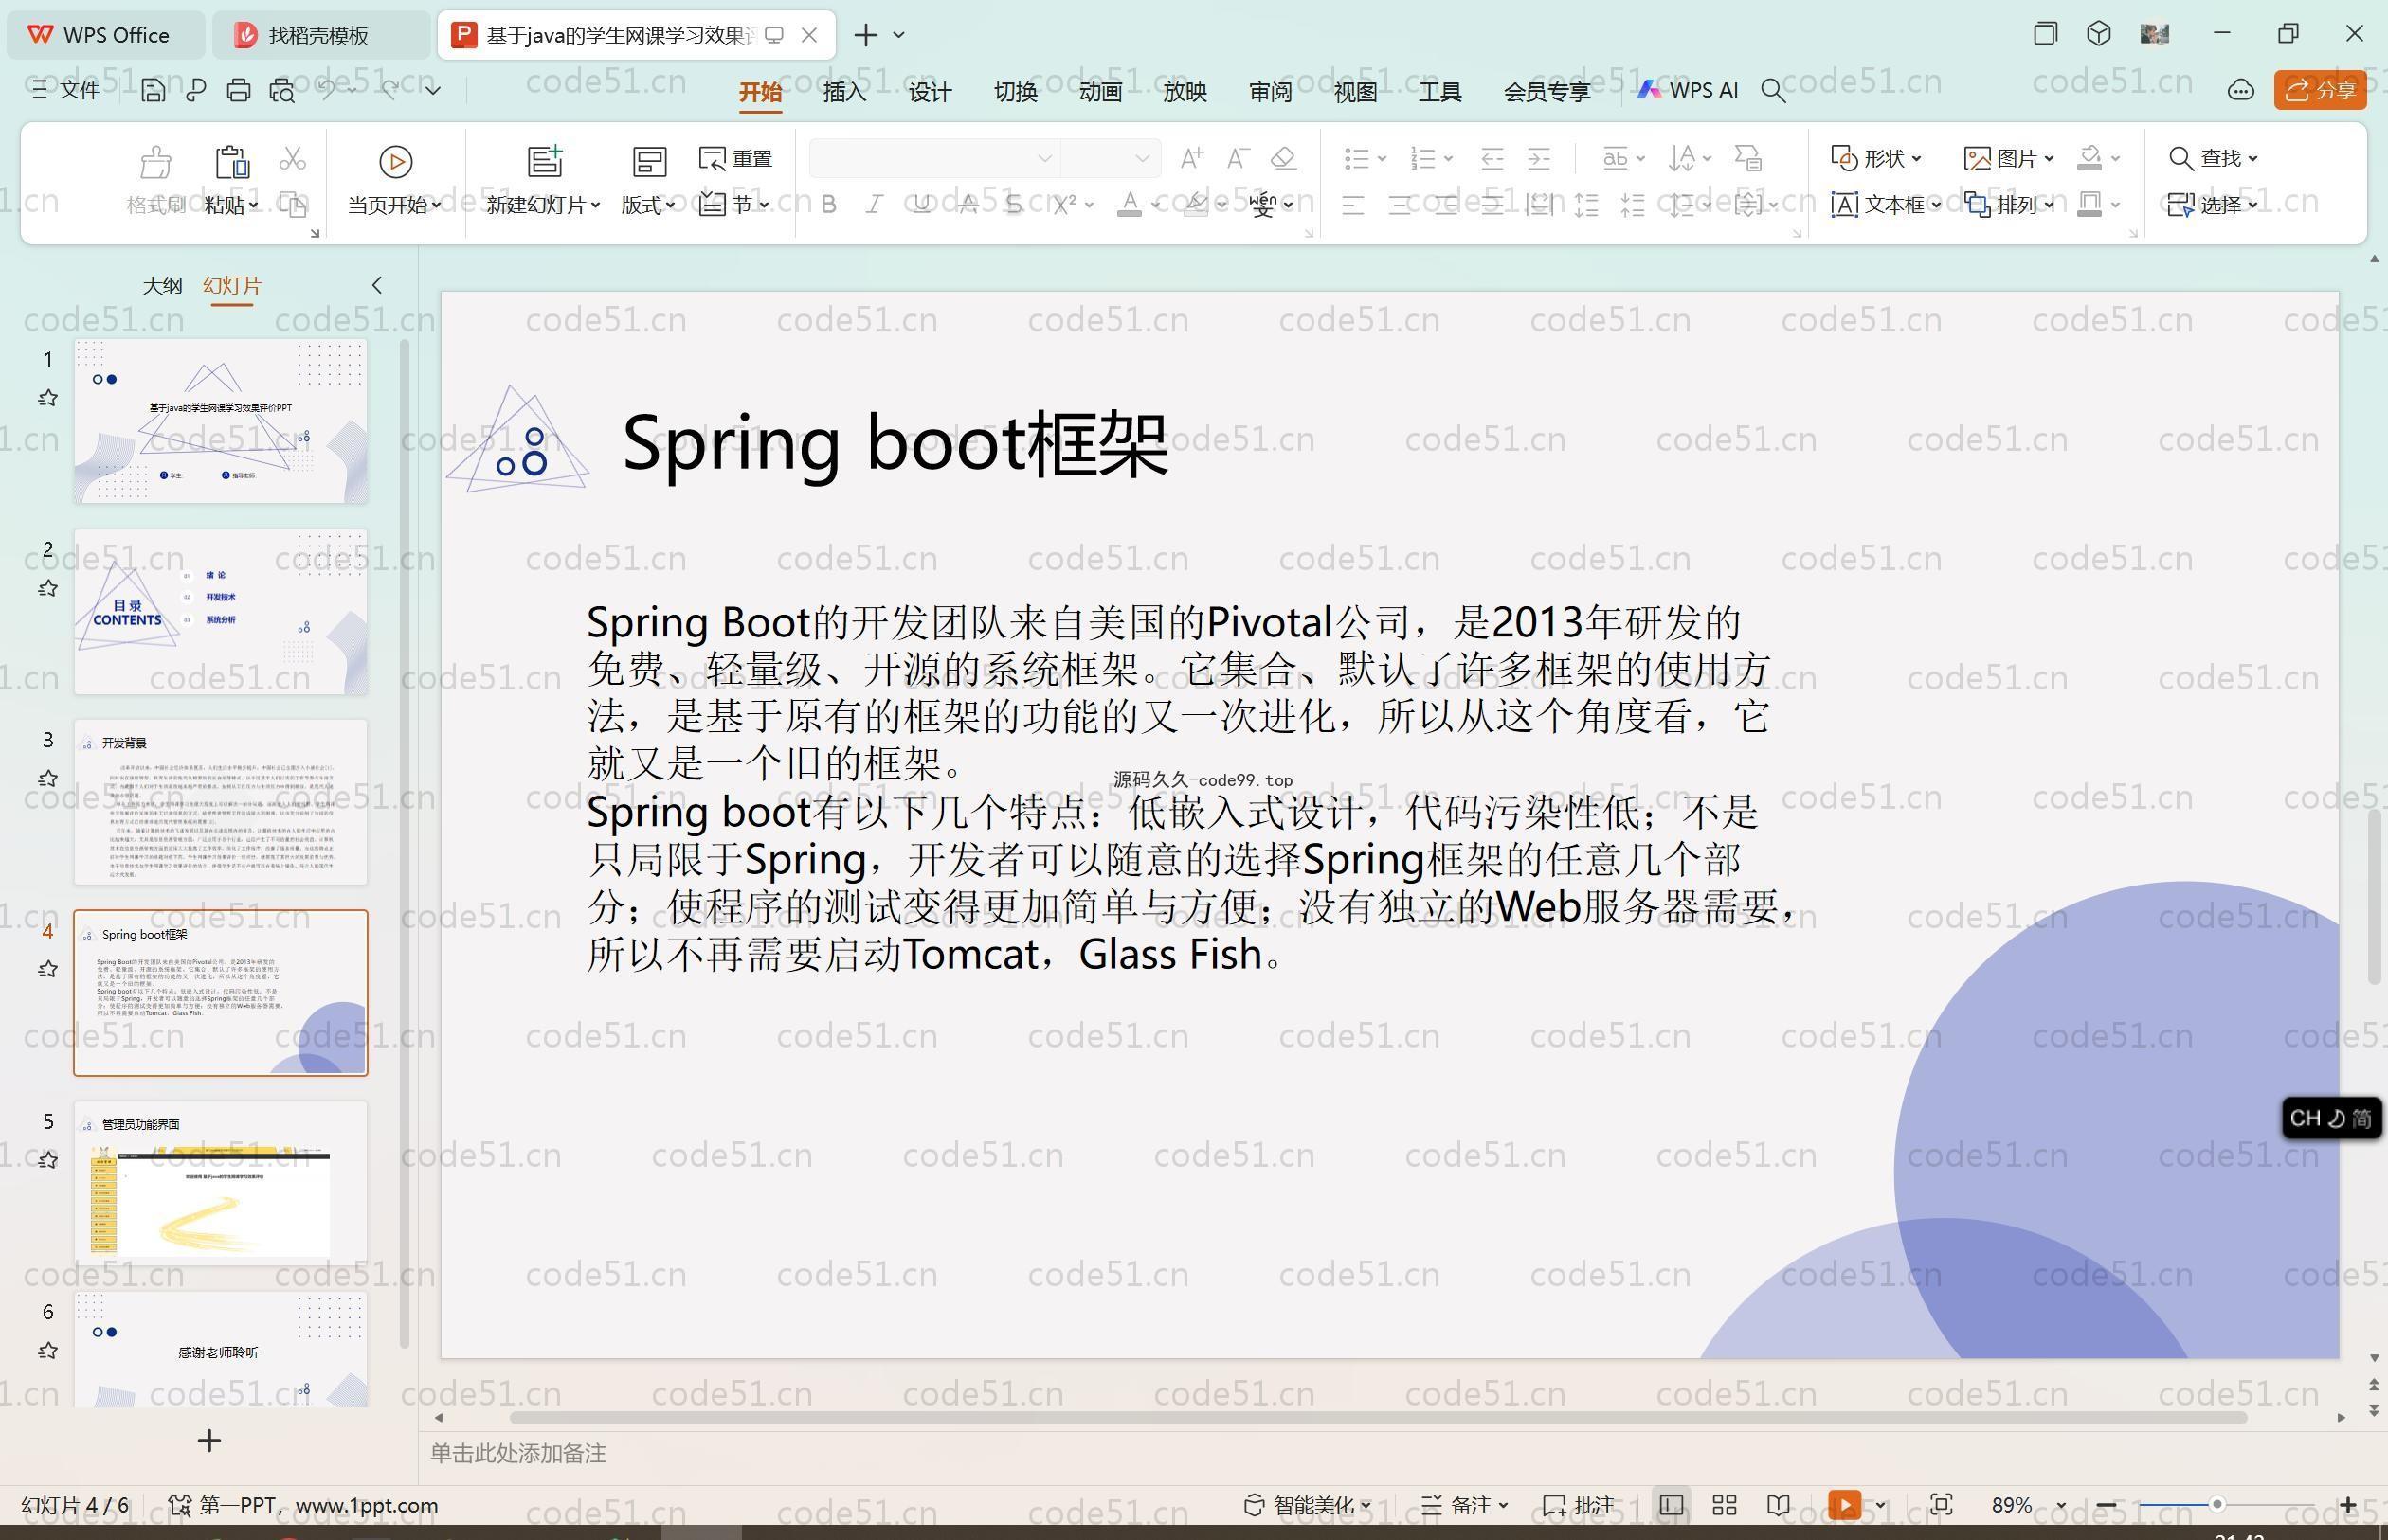Switch to reading view book icon
Screen dimensions: 2388x1540
[1778, 1505]
